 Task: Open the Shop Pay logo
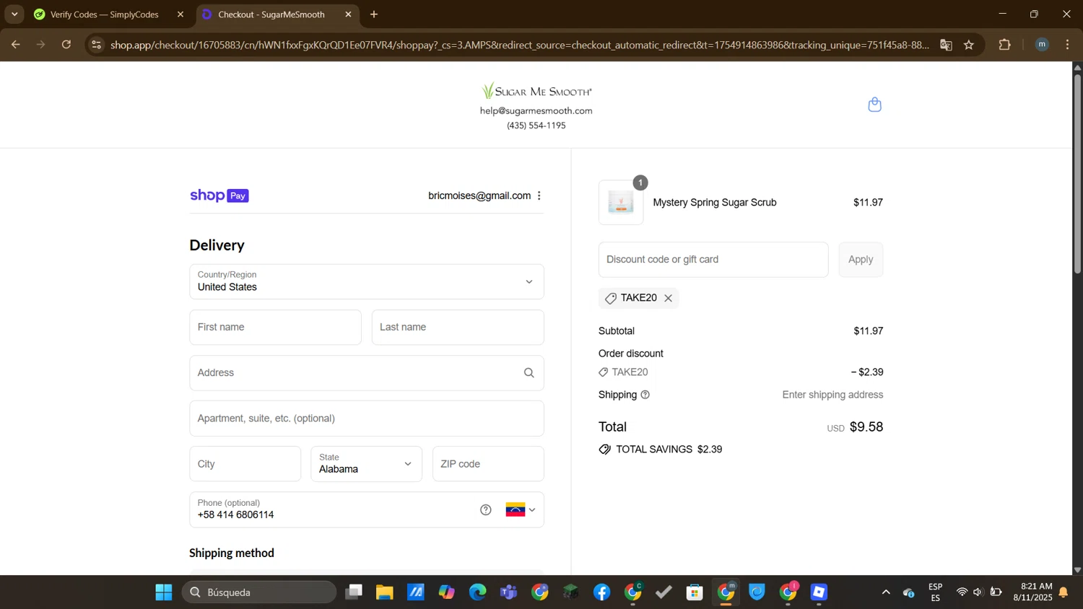tap(219, 196)
